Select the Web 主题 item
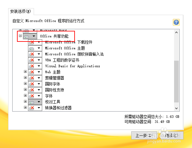The image size is (192, 148). click(x=53, y=72)
